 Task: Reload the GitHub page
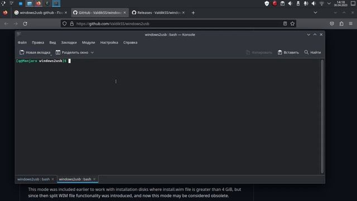(x=25, y=23)
